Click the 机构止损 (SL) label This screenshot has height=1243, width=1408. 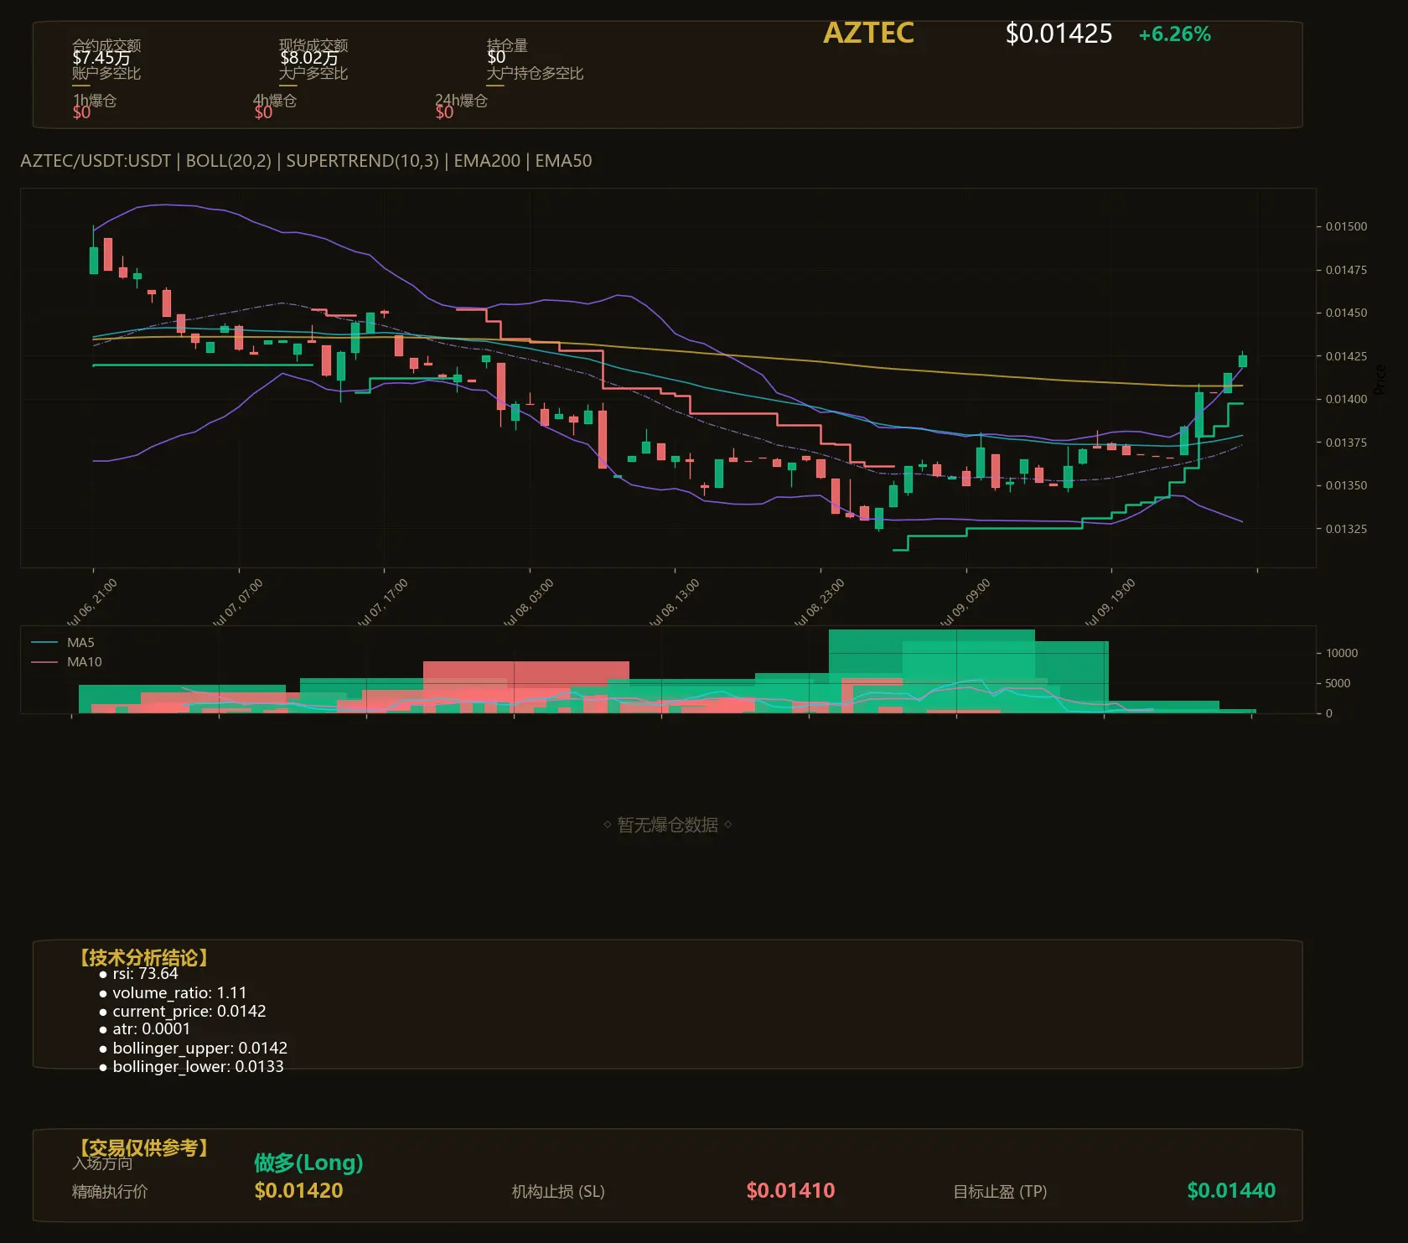[558, 1192]
